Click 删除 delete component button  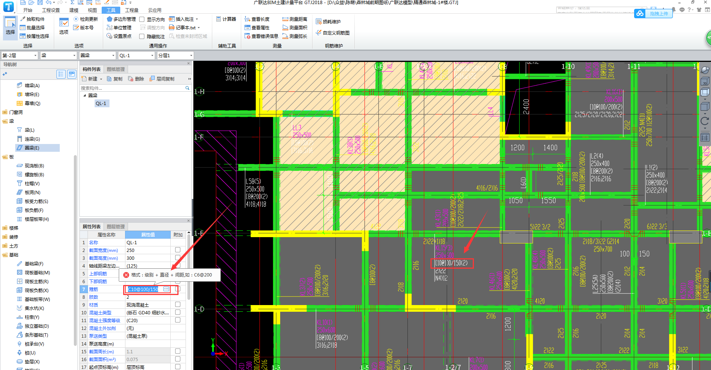[x=136, y=79]
